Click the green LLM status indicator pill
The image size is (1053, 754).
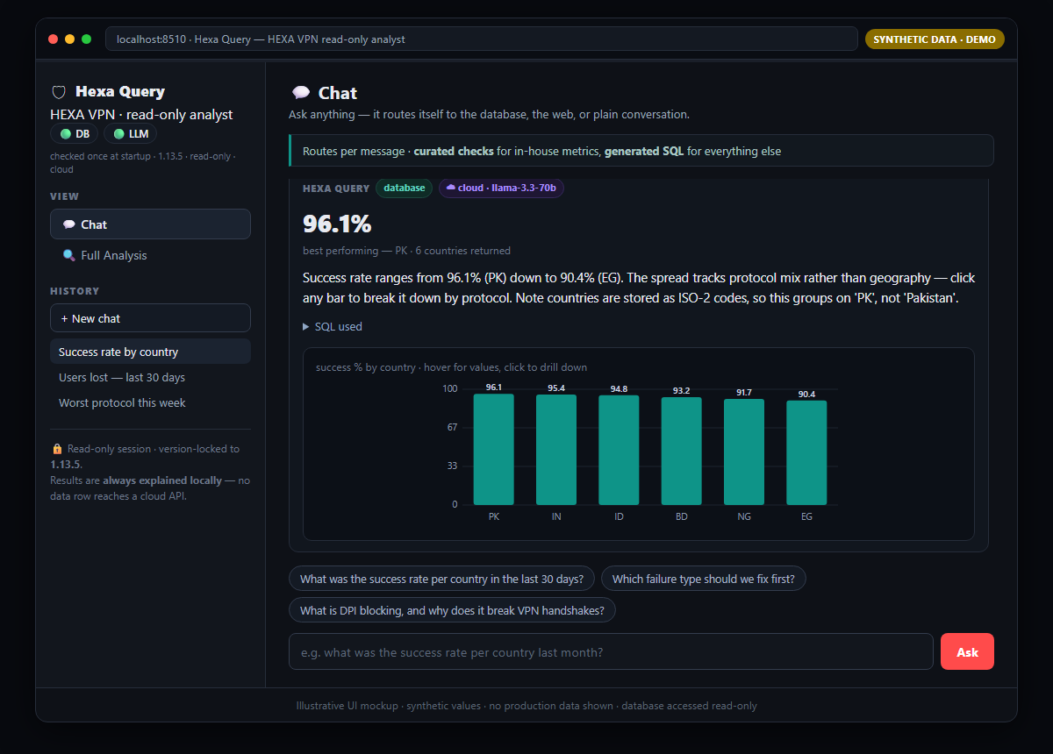(x=131, y=134)
